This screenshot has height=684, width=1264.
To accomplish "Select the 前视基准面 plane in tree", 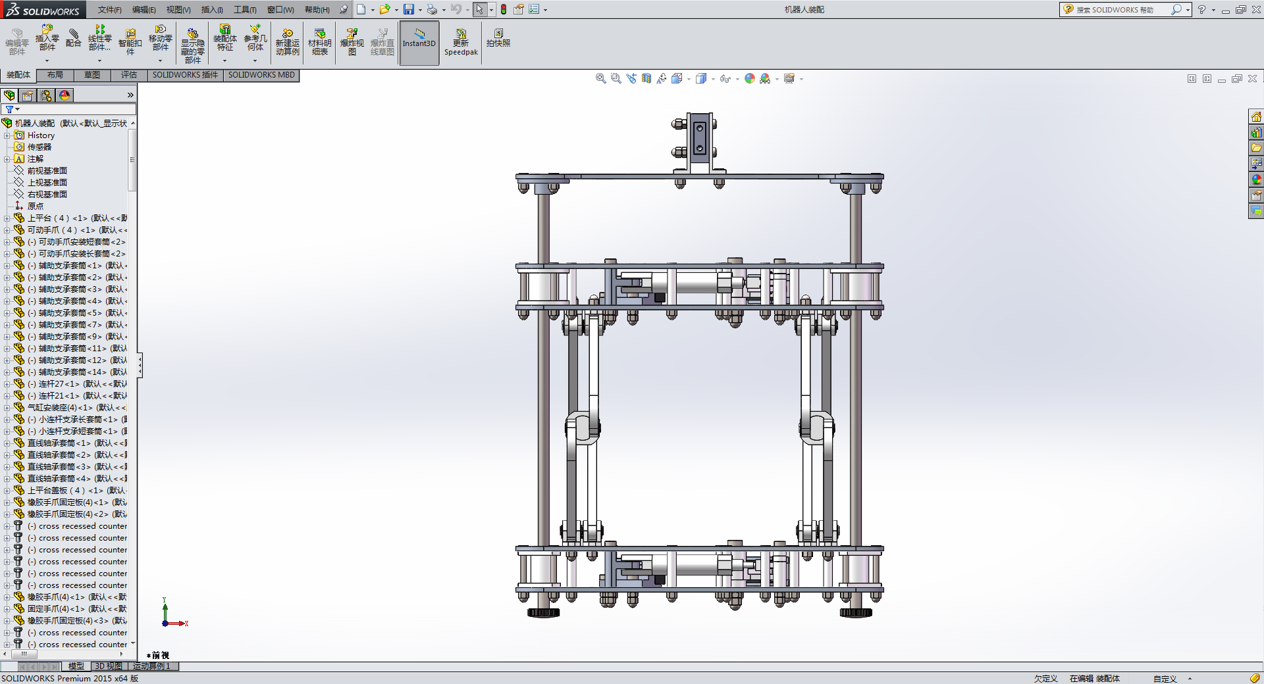I will click(x=47, y=171).
